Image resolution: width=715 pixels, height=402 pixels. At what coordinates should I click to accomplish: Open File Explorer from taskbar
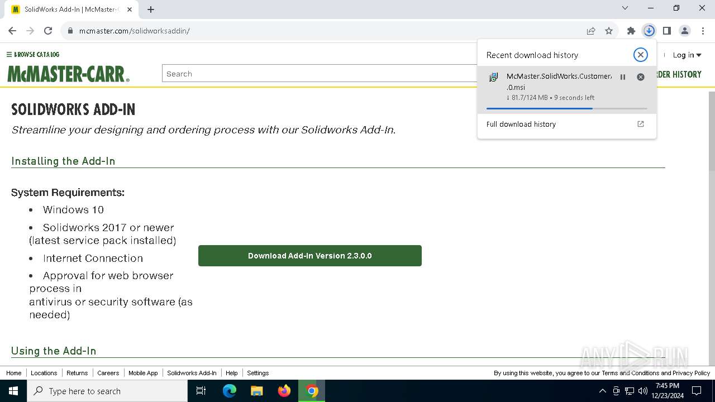[x=256, y=391]
